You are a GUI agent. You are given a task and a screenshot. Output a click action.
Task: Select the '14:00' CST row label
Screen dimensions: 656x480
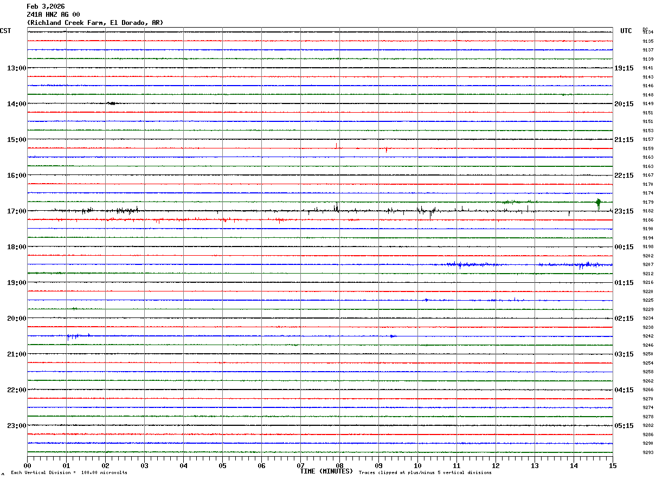click(16, 104)
